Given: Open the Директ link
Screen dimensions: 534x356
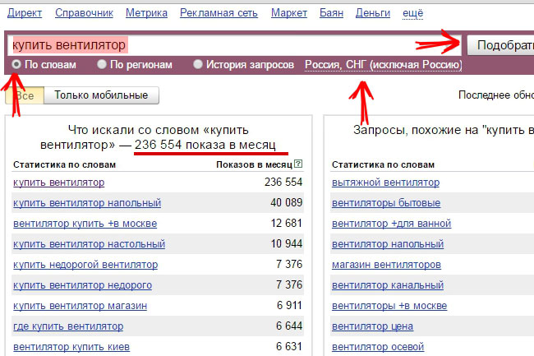Looking at the screenshot, I should [25, 13].
